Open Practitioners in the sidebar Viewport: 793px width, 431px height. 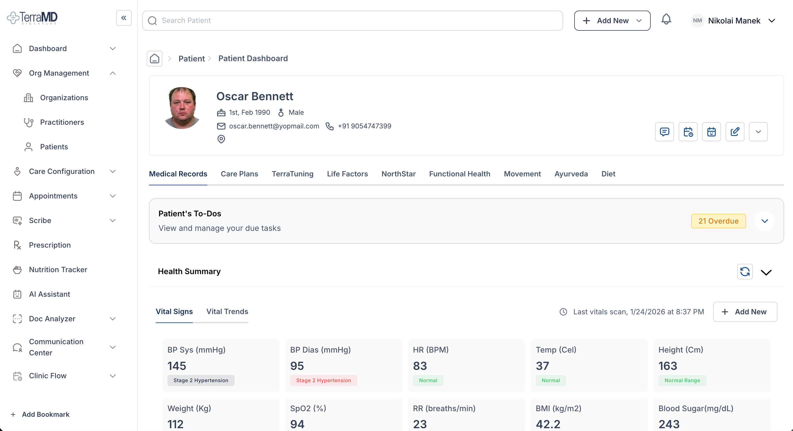62,122
